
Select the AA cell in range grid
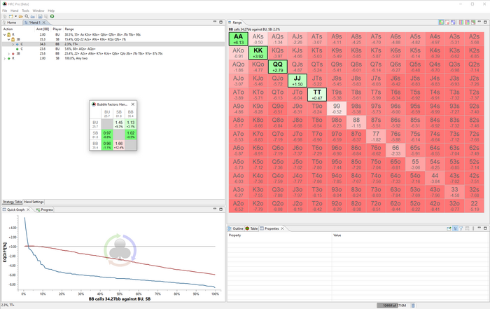pos(239,39)
